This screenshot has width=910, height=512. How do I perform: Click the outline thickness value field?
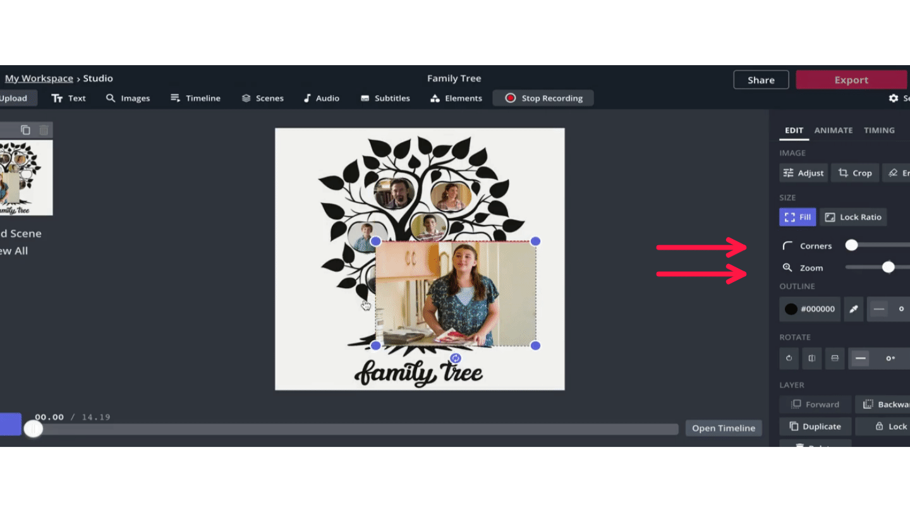(x=901, y=309)
